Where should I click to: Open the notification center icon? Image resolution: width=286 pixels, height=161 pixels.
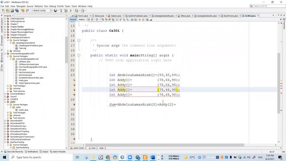point(280,157)
